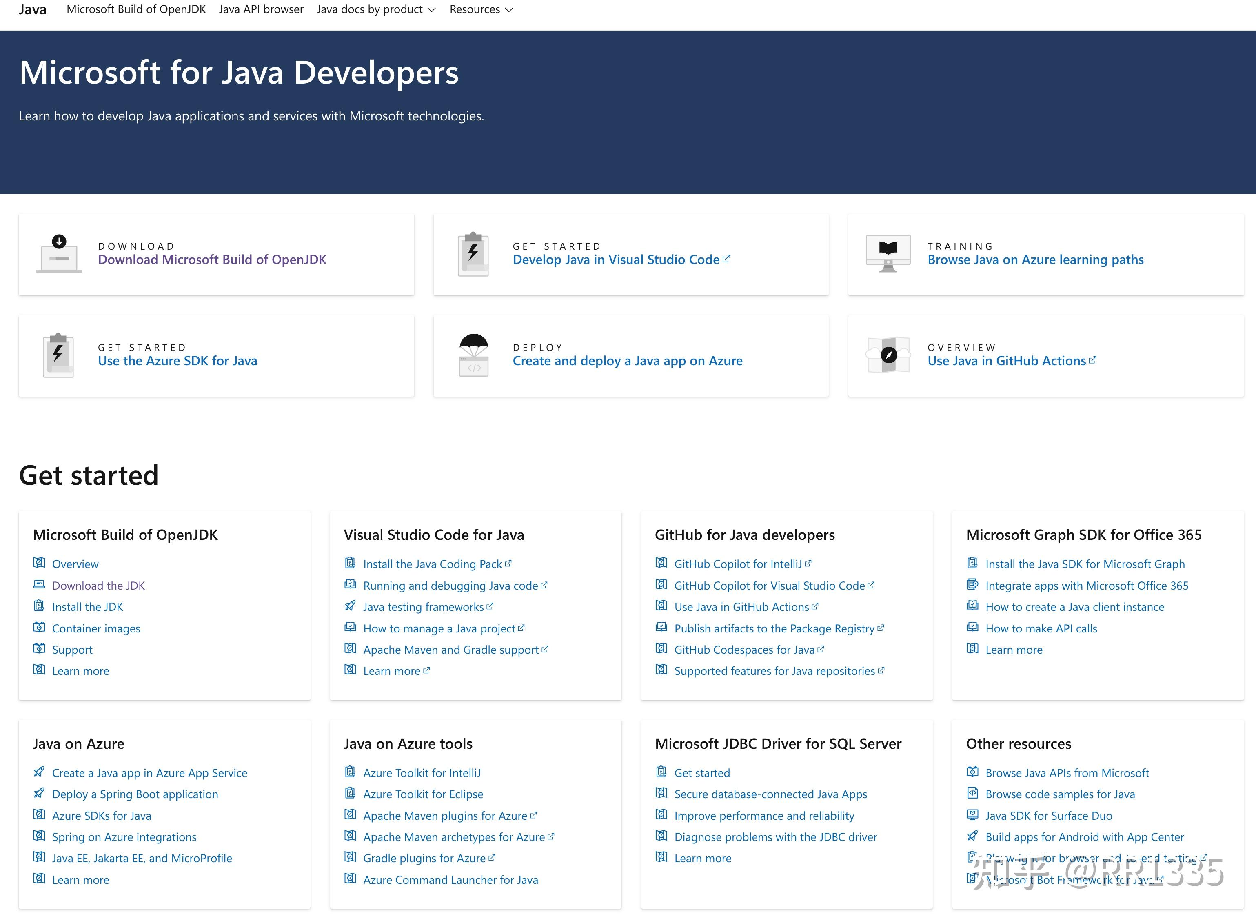Expand the Java docs by product dropdown
Screen dimensions: 1256x923
[375, 9]
